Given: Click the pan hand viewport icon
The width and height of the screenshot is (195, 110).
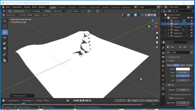Looking at the screenshot, I should pos(157,38).
